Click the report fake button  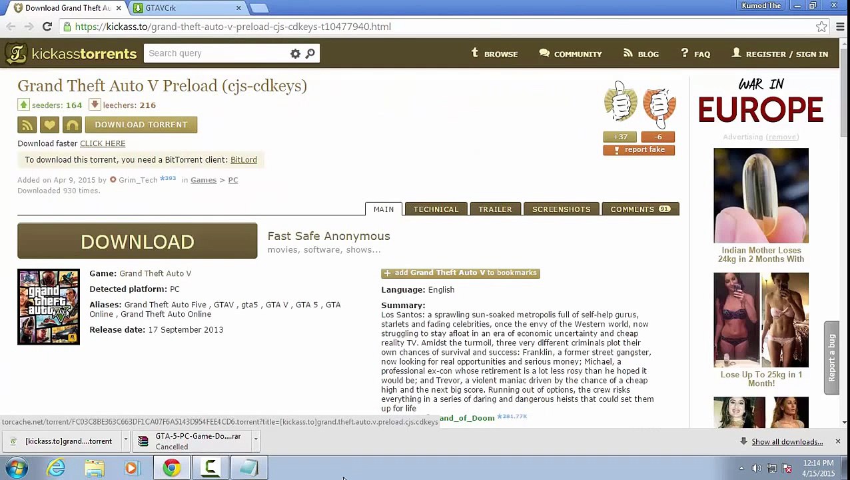[x=639, y=150]
